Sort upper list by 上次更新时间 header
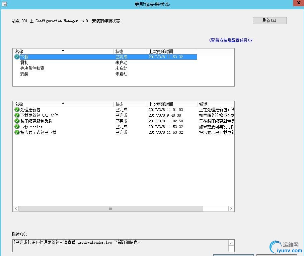This screenshot has height=256, width=304. (x=172, y=51)
